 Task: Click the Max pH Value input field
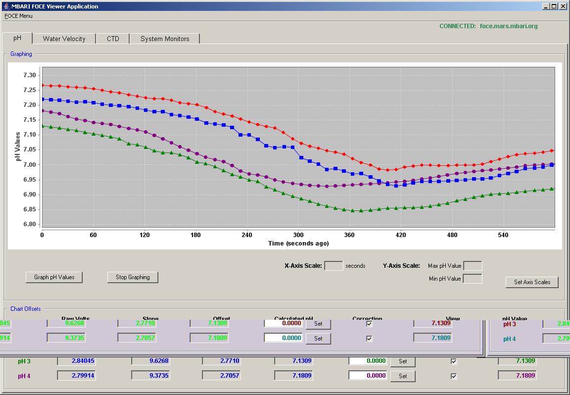(473, 266)
